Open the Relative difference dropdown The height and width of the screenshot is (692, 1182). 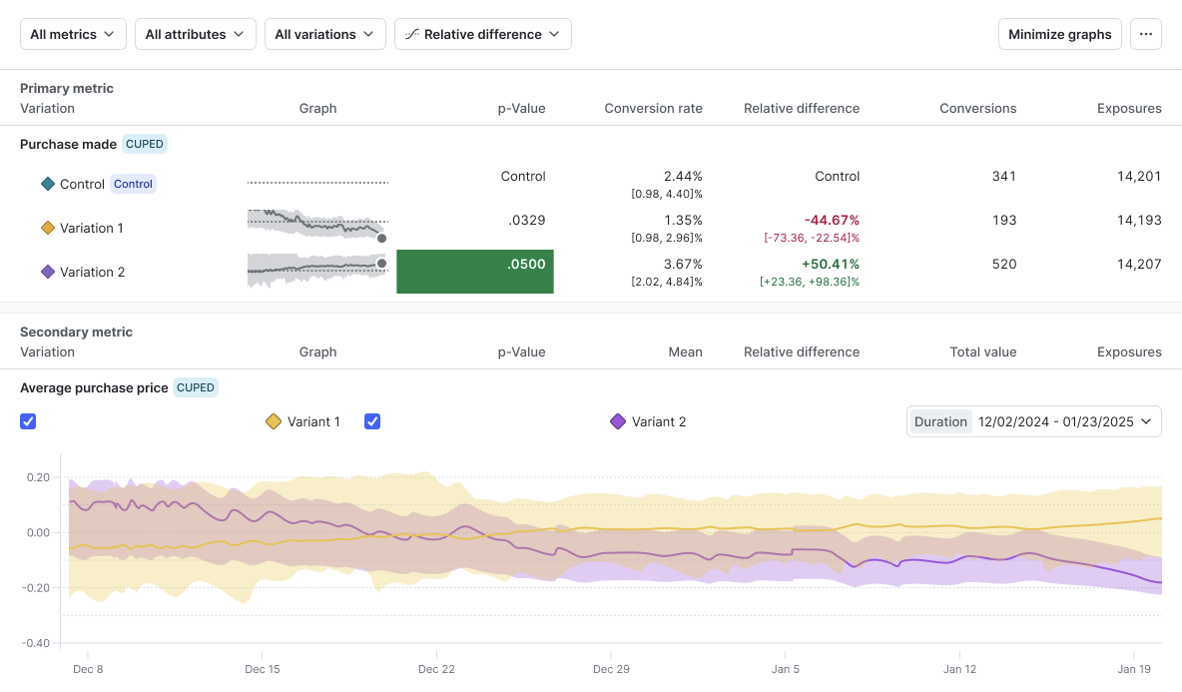[483, 33]
